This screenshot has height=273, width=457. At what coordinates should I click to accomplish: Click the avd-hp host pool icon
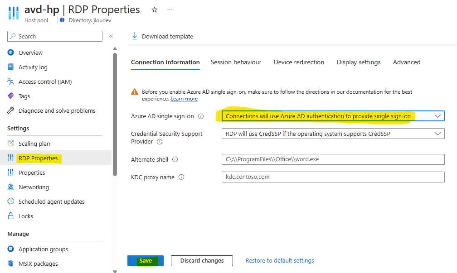coord(14,13)
